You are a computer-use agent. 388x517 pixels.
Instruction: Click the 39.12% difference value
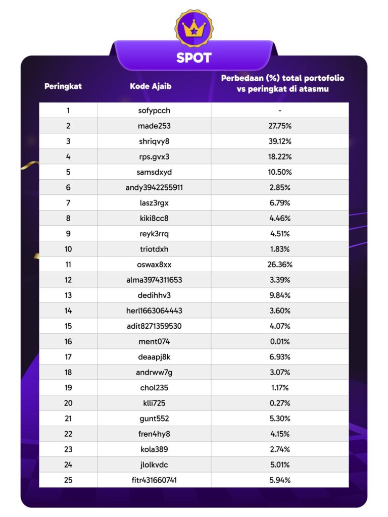tap(279, 141)
